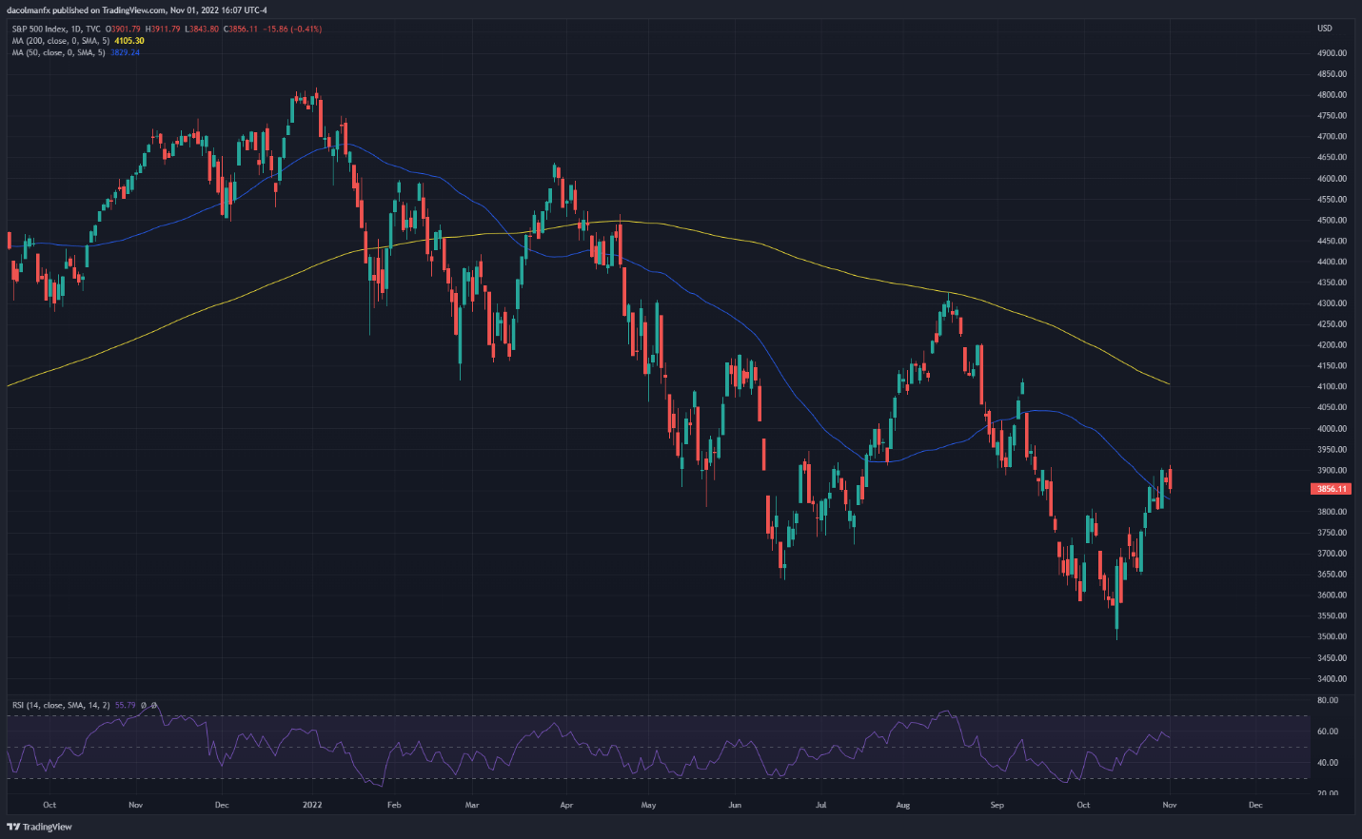Image resolution: width=1362 pixels, height=839 pixels.
Task: Click the high value 3911.79 in the legend
Action: [x=166, y=29]
